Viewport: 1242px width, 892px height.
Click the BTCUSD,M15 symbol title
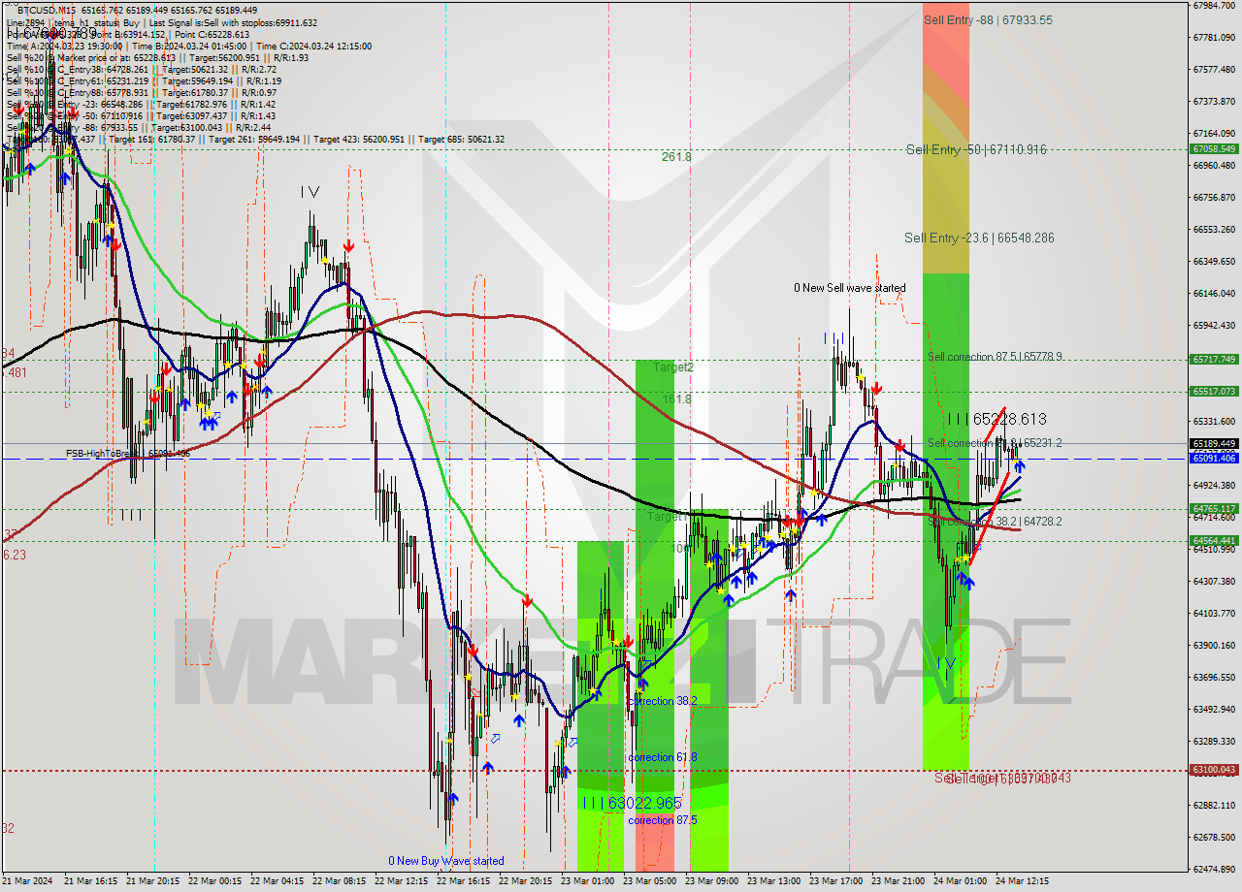[x=46, y=10]
